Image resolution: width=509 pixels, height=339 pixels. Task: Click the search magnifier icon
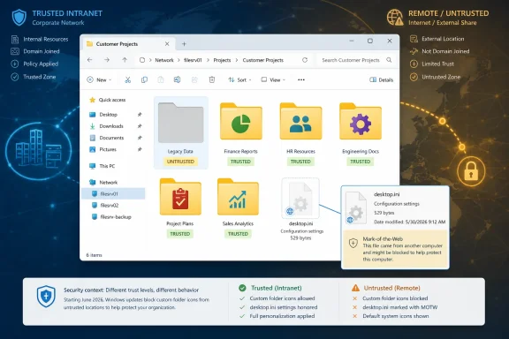pyautogui.click(x=389, y=60)
